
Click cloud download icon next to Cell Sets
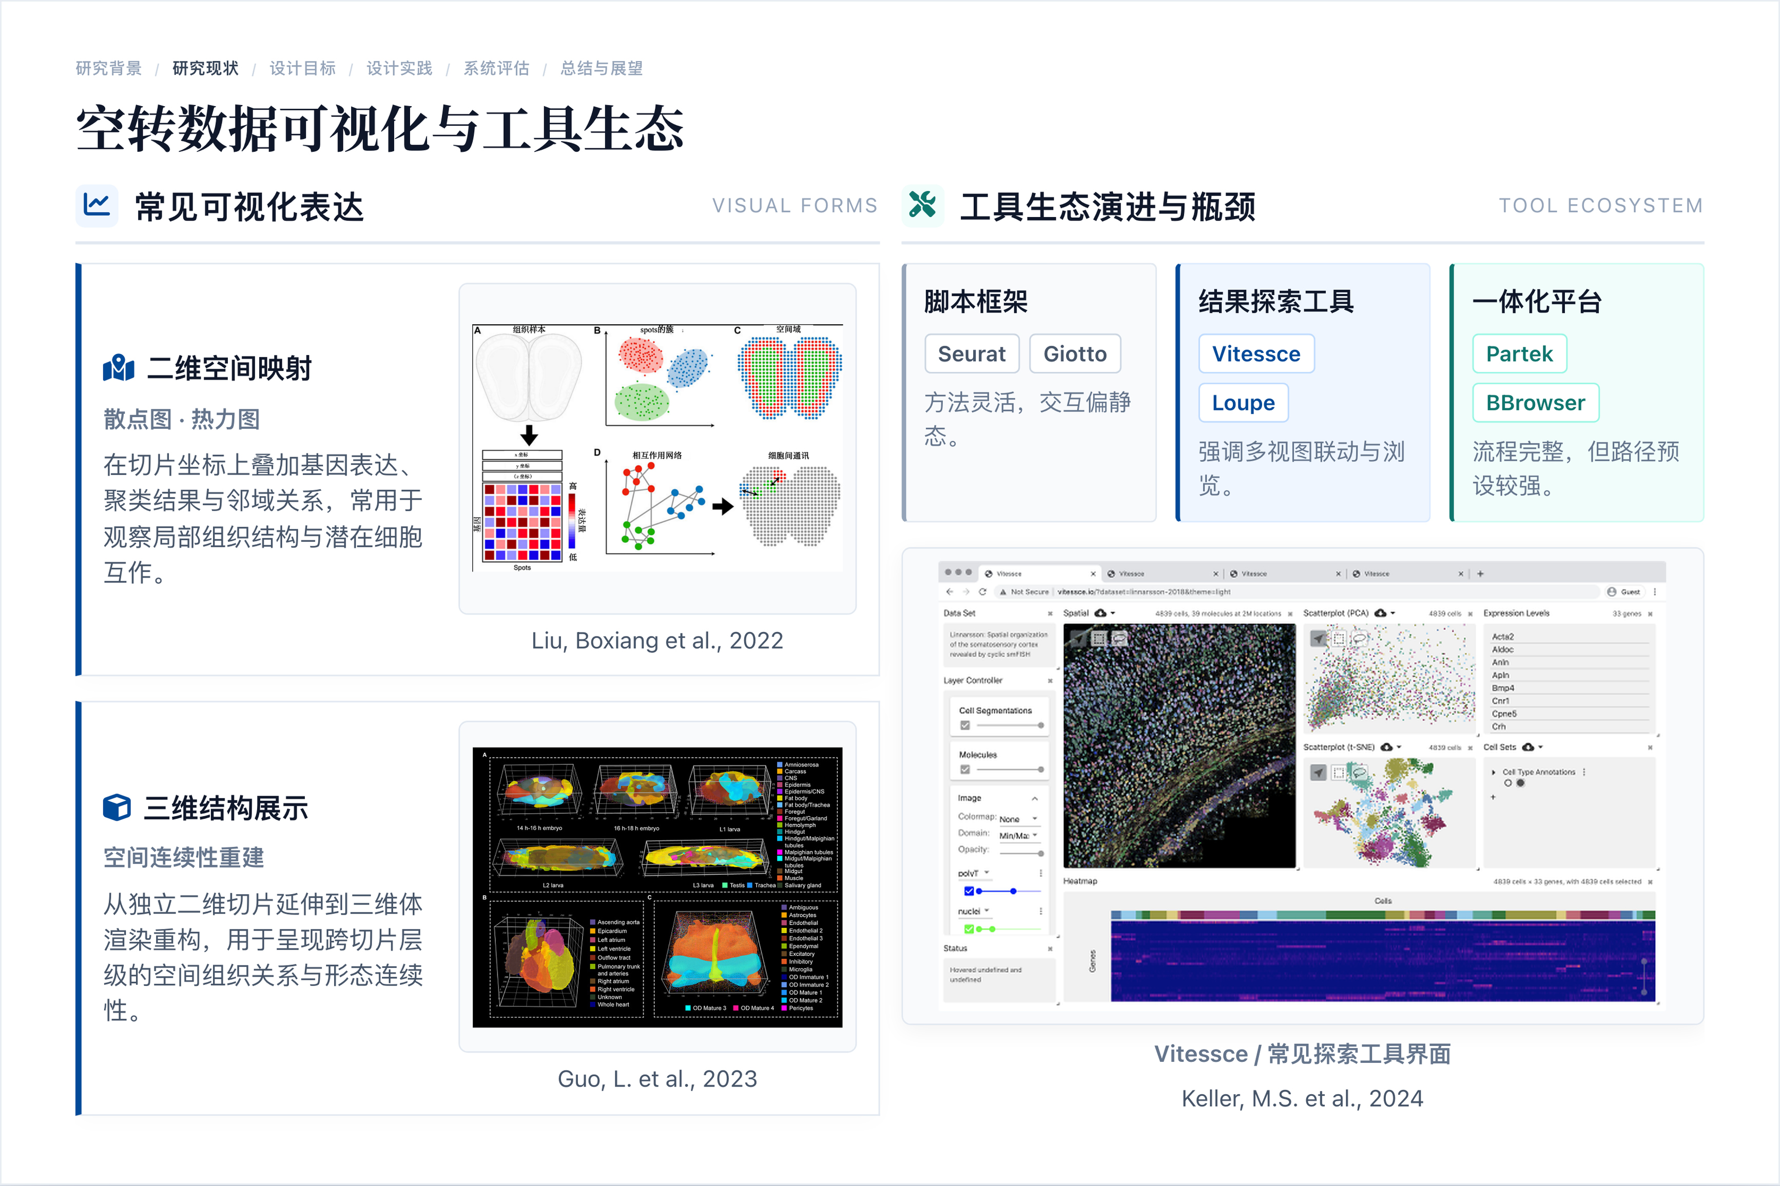tap(1528, 746)
